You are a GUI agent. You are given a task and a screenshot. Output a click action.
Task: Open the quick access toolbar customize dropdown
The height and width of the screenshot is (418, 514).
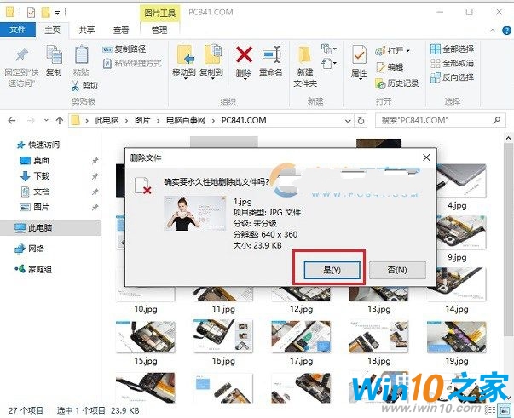[57, 13]
